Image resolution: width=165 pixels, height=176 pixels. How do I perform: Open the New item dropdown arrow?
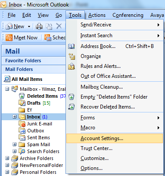(x=29, y=26)
